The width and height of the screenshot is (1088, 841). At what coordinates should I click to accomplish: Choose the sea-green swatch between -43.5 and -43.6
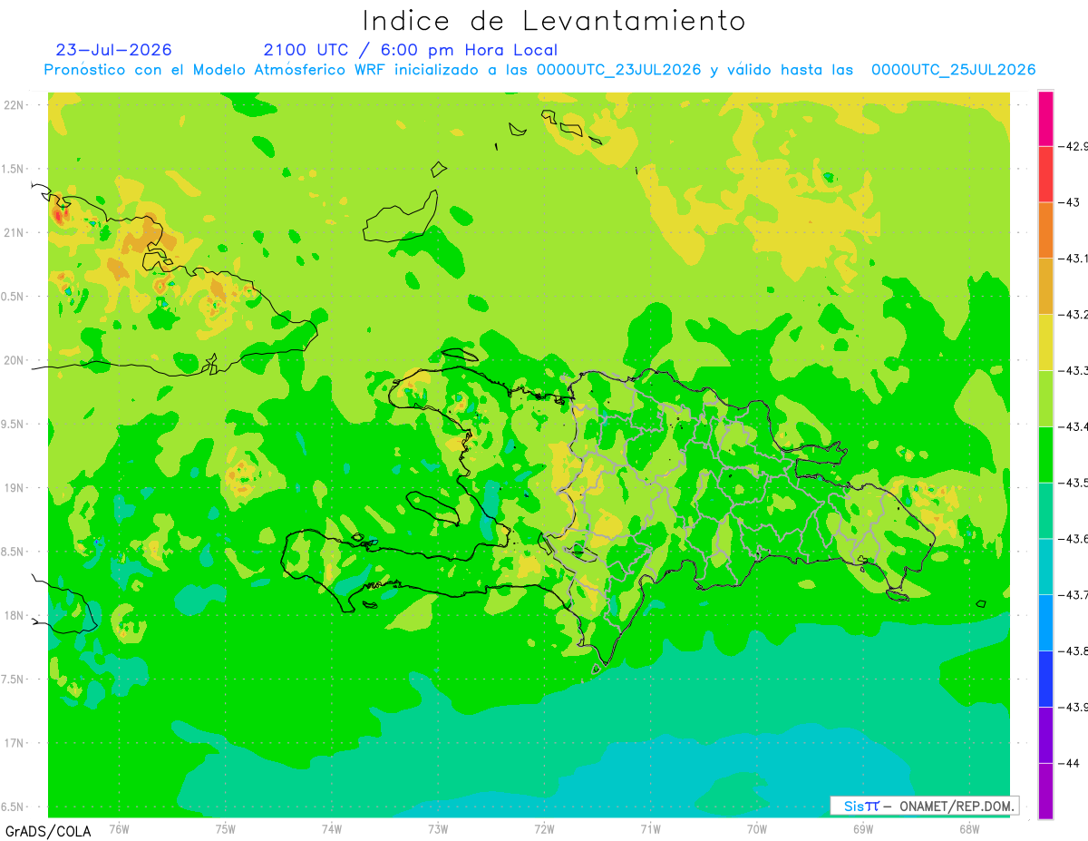click(1045, 511)
